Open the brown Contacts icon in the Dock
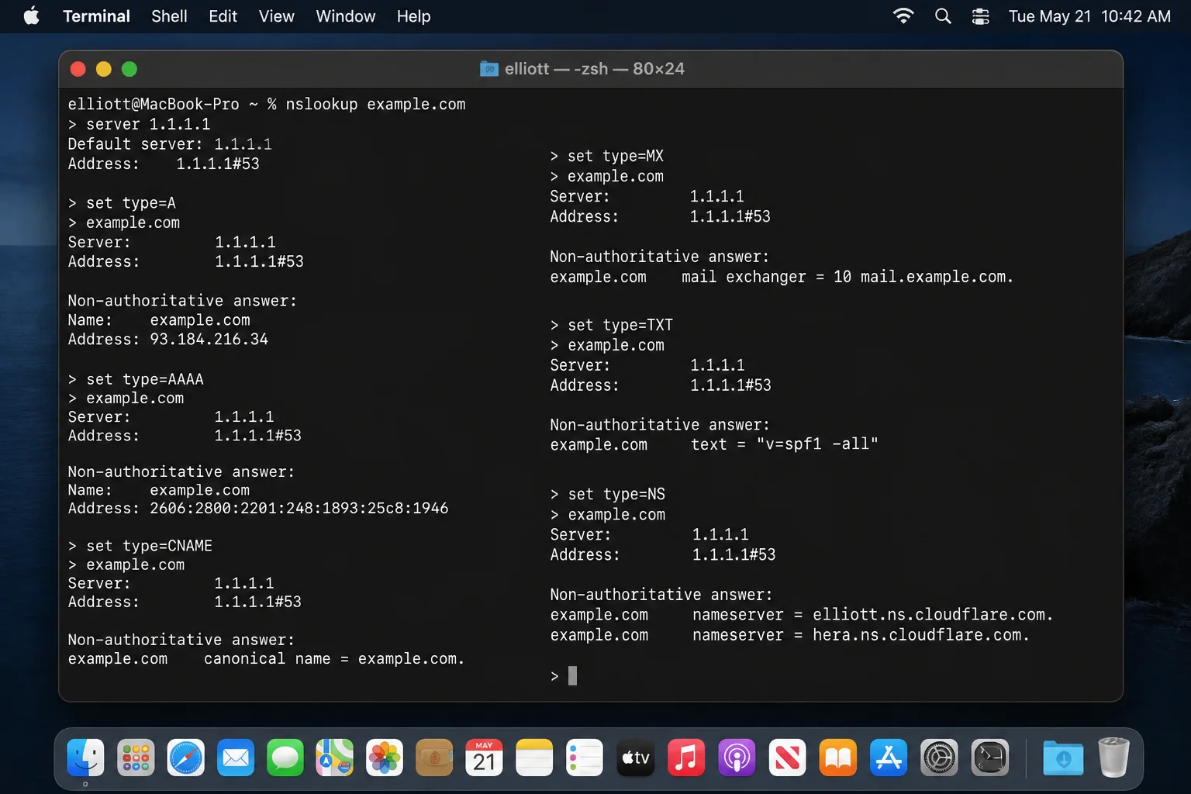 pos(434,758)
